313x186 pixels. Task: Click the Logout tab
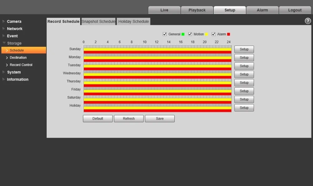(x=295, y=10)
